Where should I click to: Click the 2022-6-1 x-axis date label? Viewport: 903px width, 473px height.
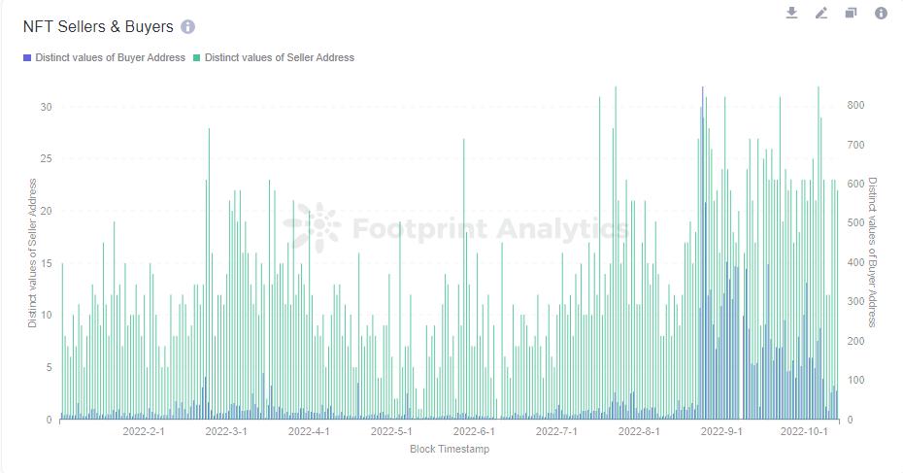pos(474,431)
